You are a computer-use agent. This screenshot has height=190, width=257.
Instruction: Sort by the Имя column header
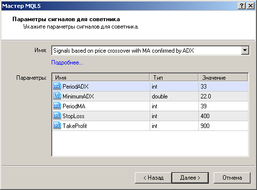(101, 77)
